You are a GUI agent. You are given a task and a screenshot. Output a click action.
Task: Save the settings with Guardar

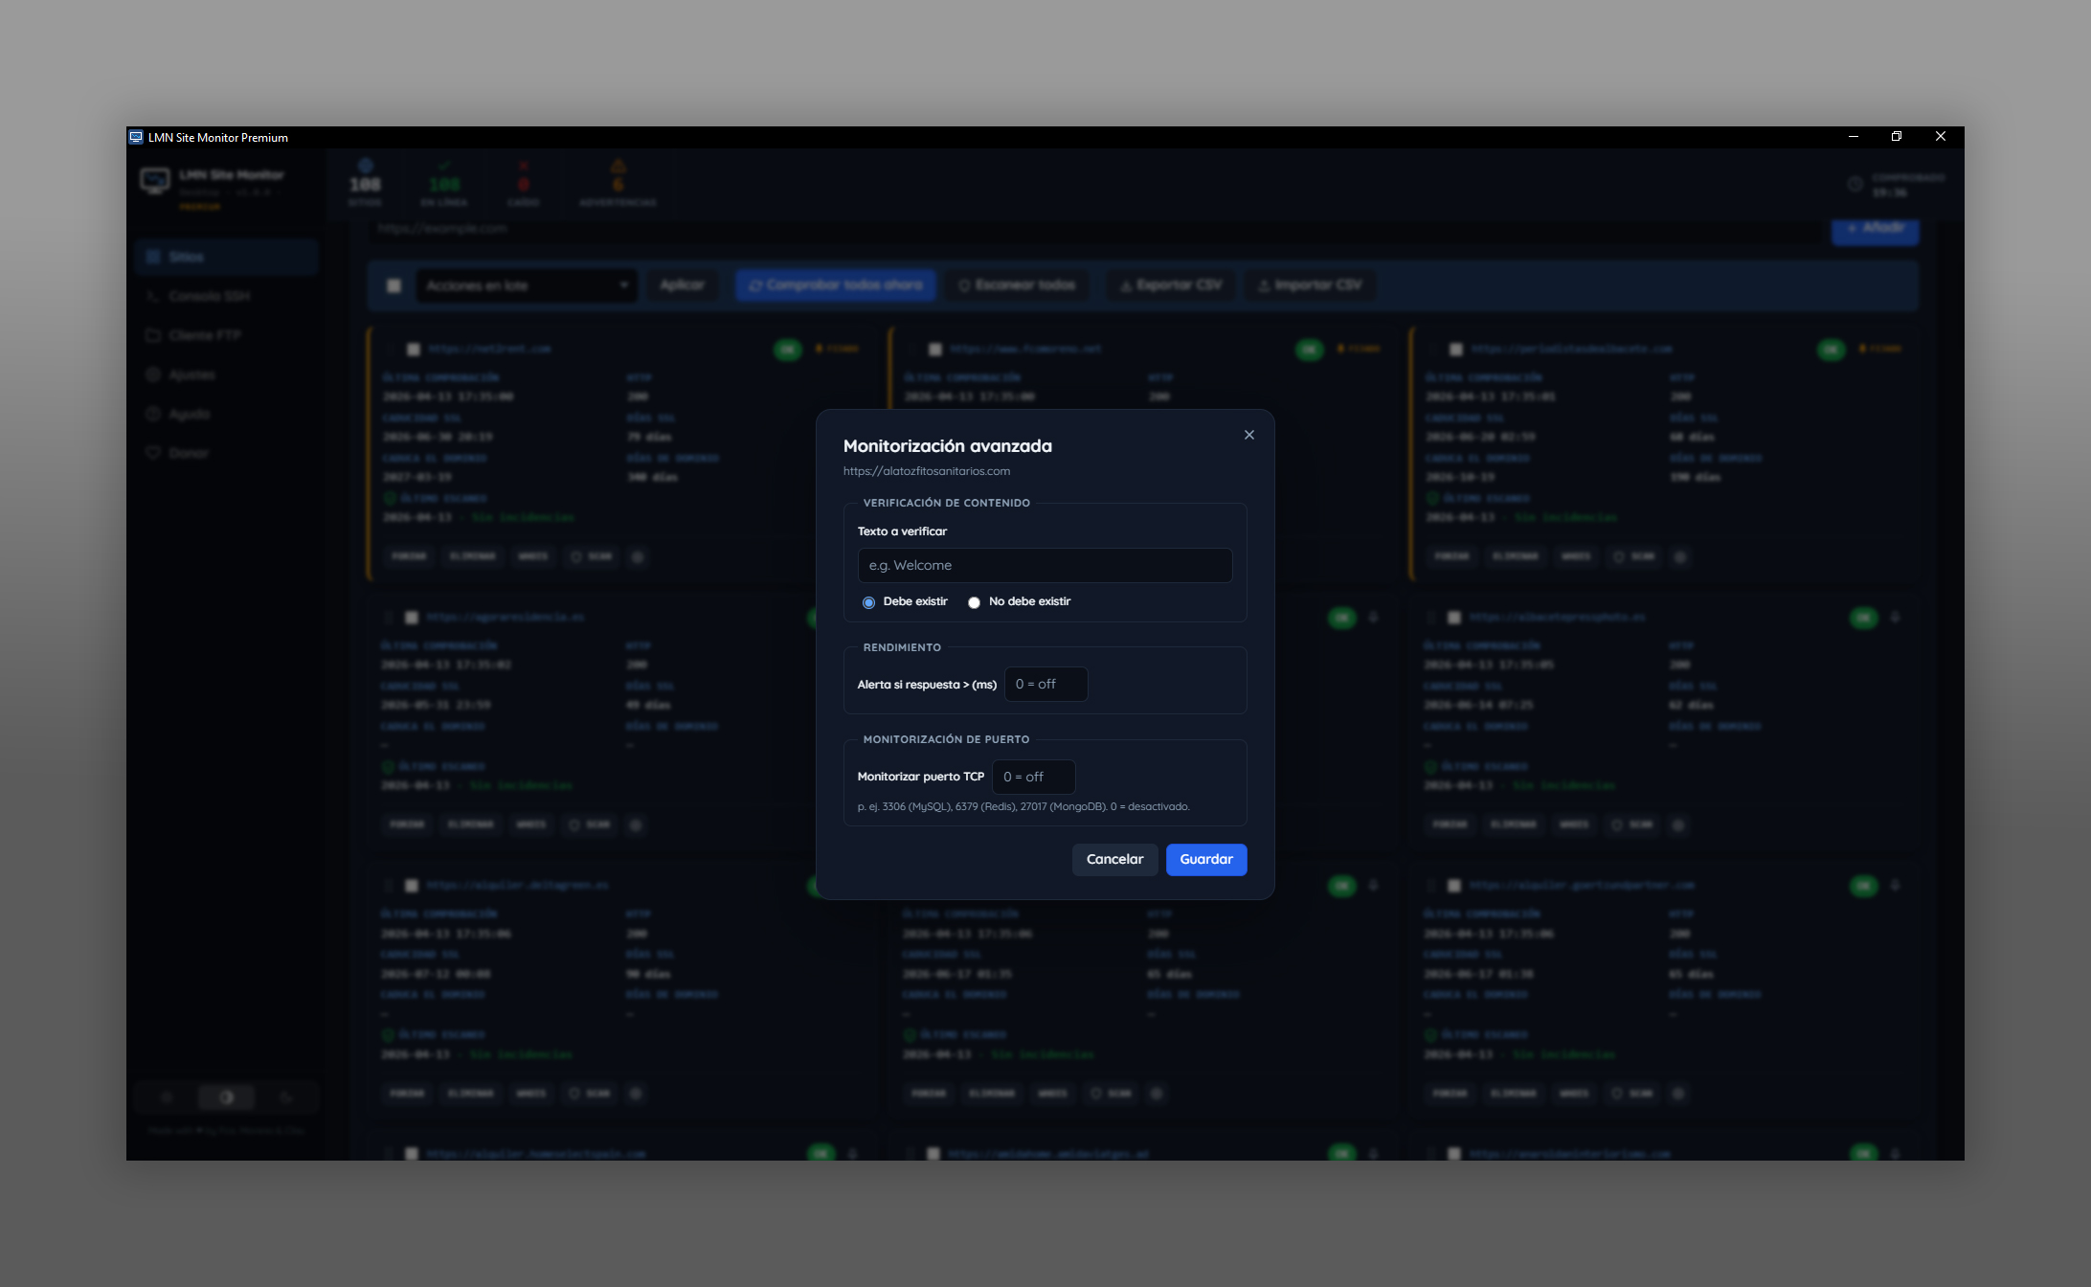coord(1205,859)
